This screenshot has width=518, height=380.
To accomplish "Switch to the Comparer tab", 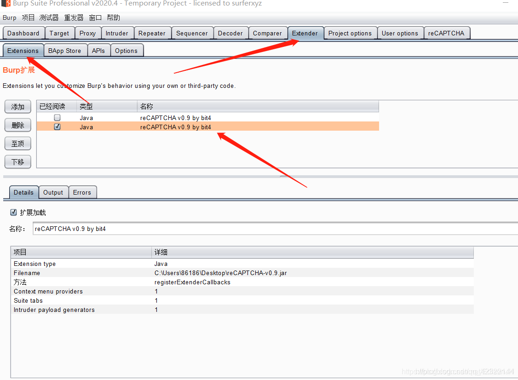I will tap(268, 33).
